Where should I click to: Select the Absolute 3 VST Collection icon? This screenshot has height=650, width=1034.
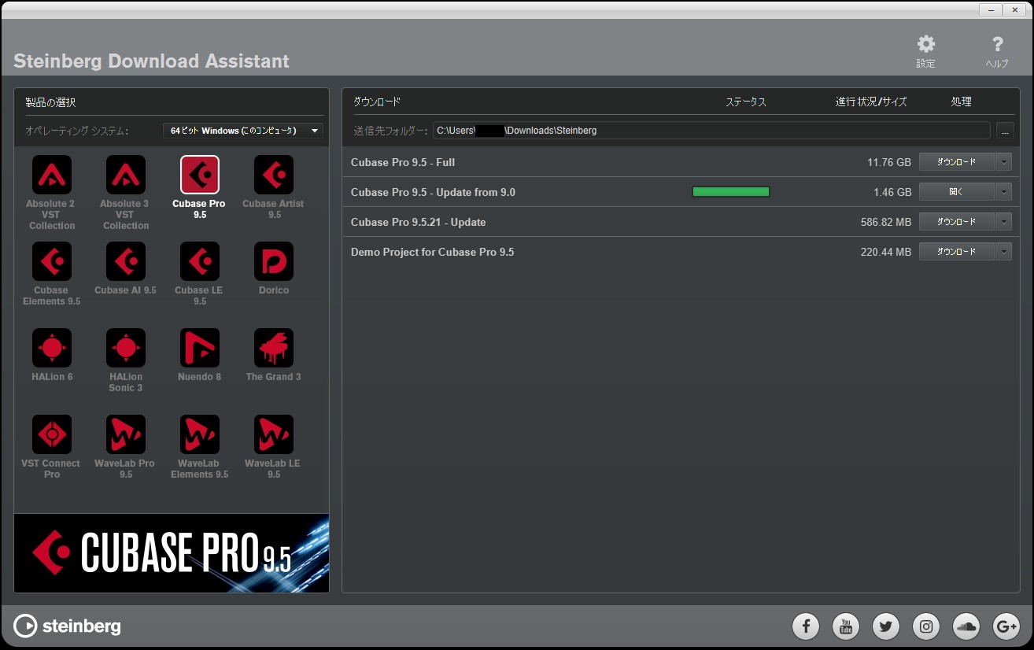point(126,175)
